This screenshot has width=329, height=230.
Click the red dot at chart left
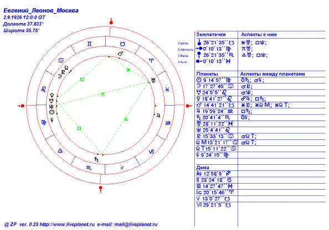tap(23, 106)
